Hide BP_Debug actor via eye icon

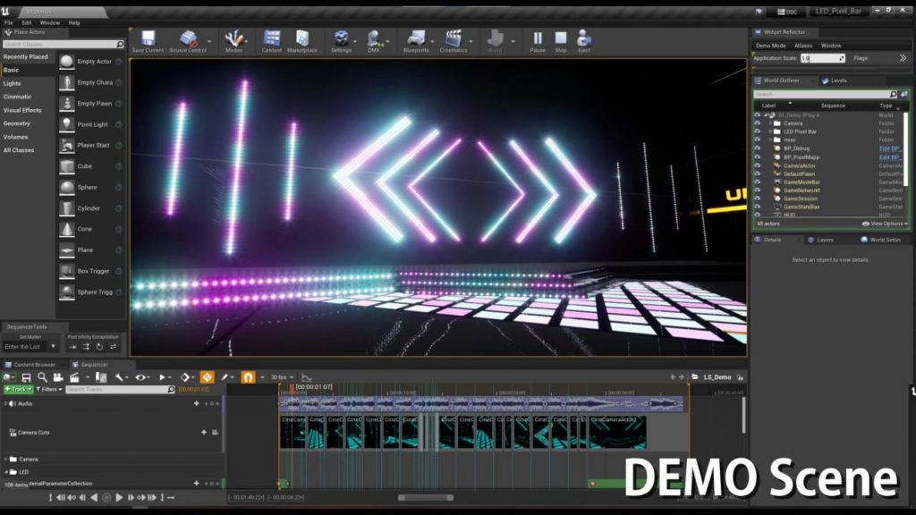coord(758,148)
